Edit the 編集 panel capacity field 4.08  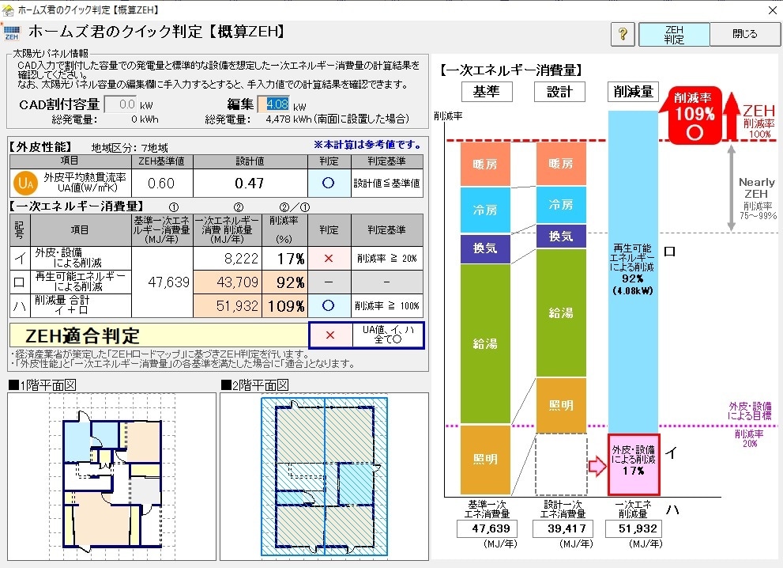pos(273,104)
